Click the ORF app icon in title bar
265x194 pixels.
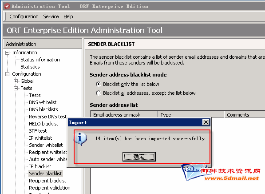(x=7, y=6)
